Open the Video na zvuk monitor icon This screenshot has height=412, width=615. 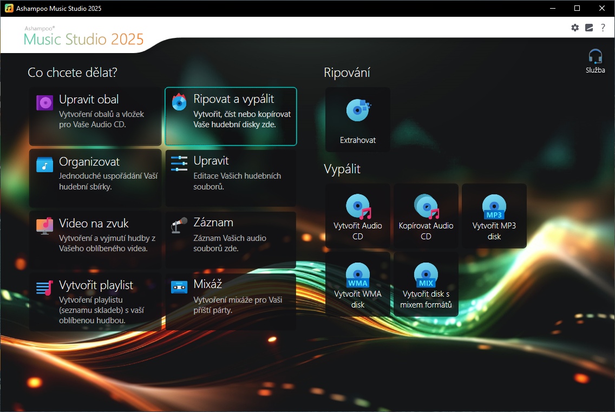click(45, 226)
